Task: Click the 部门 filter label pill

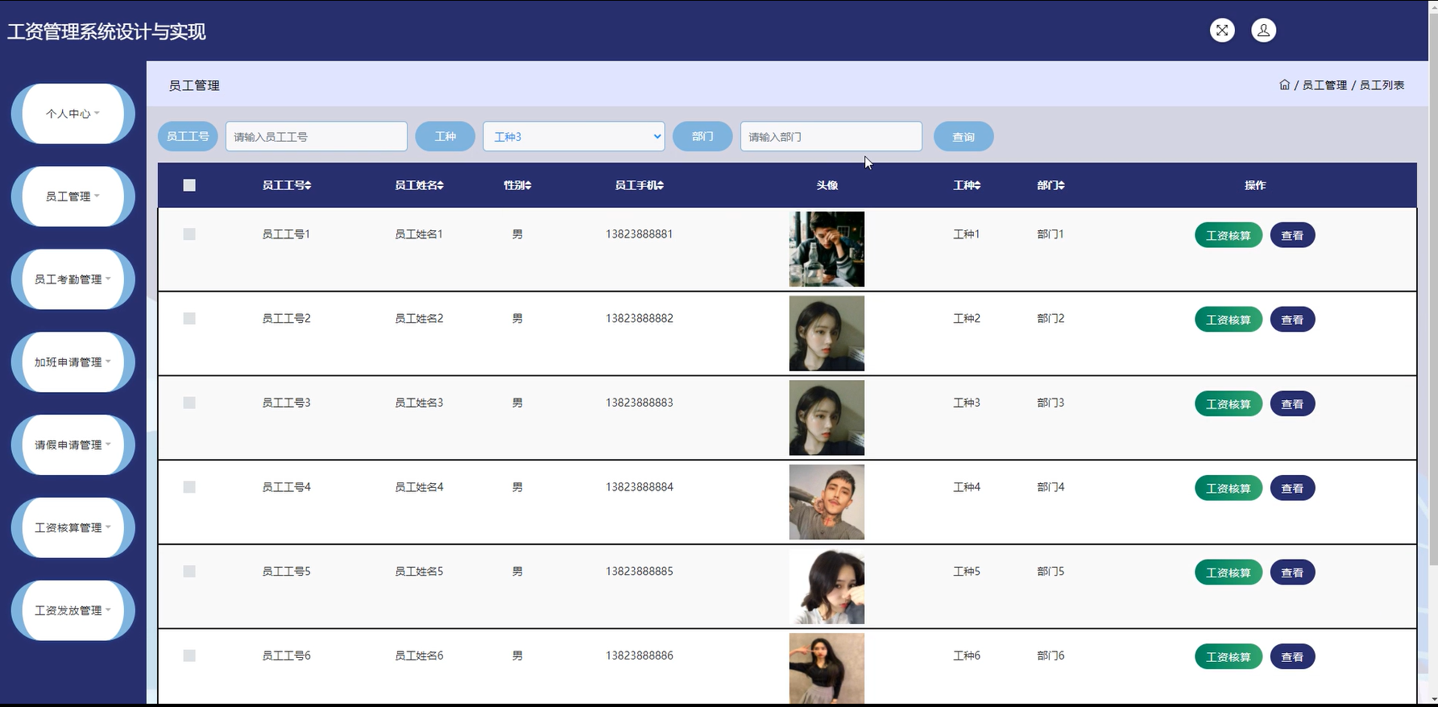Action: pos(702,136)
